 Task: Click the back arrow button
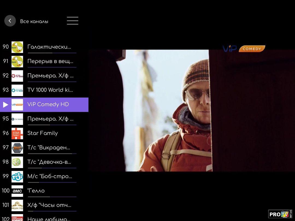point(10,21)
